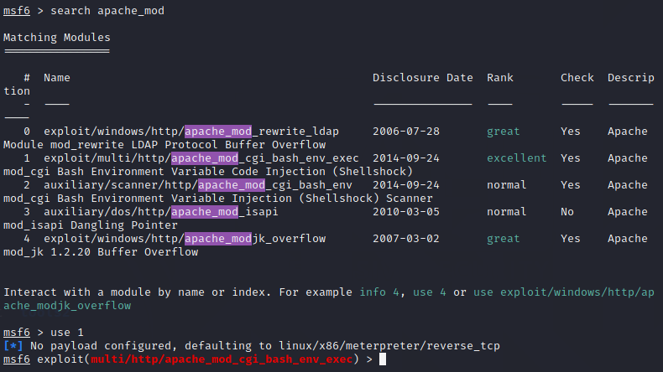Click the 2006-07-28 disclosure date
Viewport: 663px width, 372px height.
point(406,132)
